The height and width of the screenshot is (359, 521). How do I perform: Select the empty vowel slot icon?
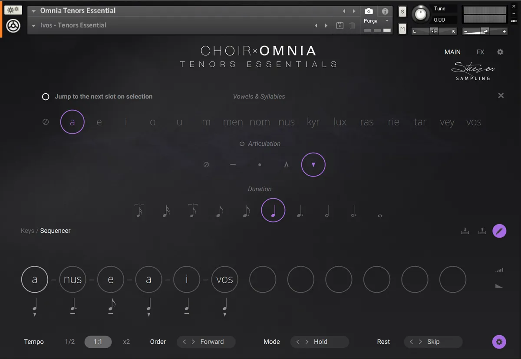(x=46, y=122)
